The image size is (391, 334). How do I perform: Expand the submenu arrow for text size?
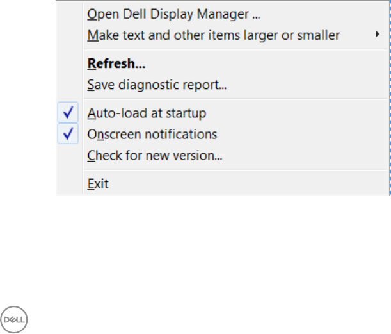coord(378,35)
